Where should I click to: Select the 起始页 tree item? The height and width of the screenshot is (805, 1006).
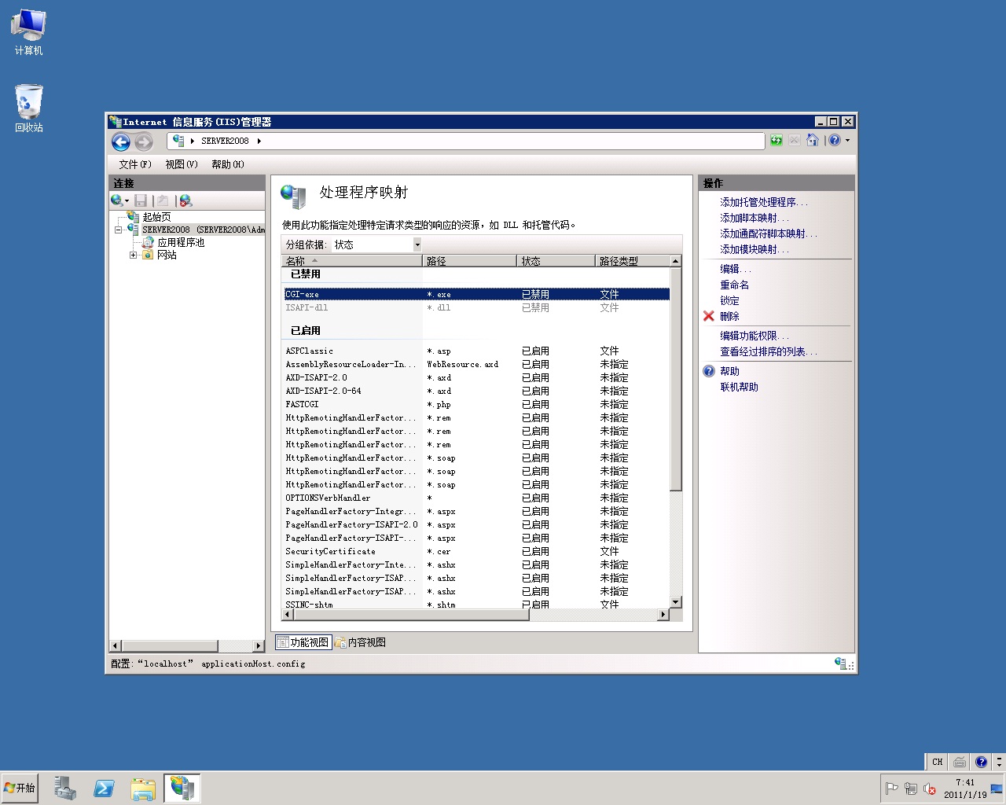tap(149, 217)
